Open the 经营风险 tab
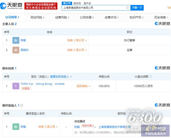The height and width of the screenshot is (138, 171). coord(62,17)
